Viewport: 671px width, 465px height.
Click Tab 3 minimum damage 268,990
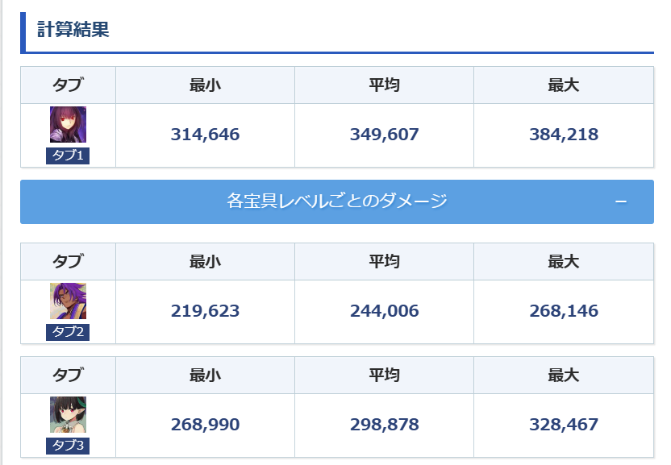point(205,425)
